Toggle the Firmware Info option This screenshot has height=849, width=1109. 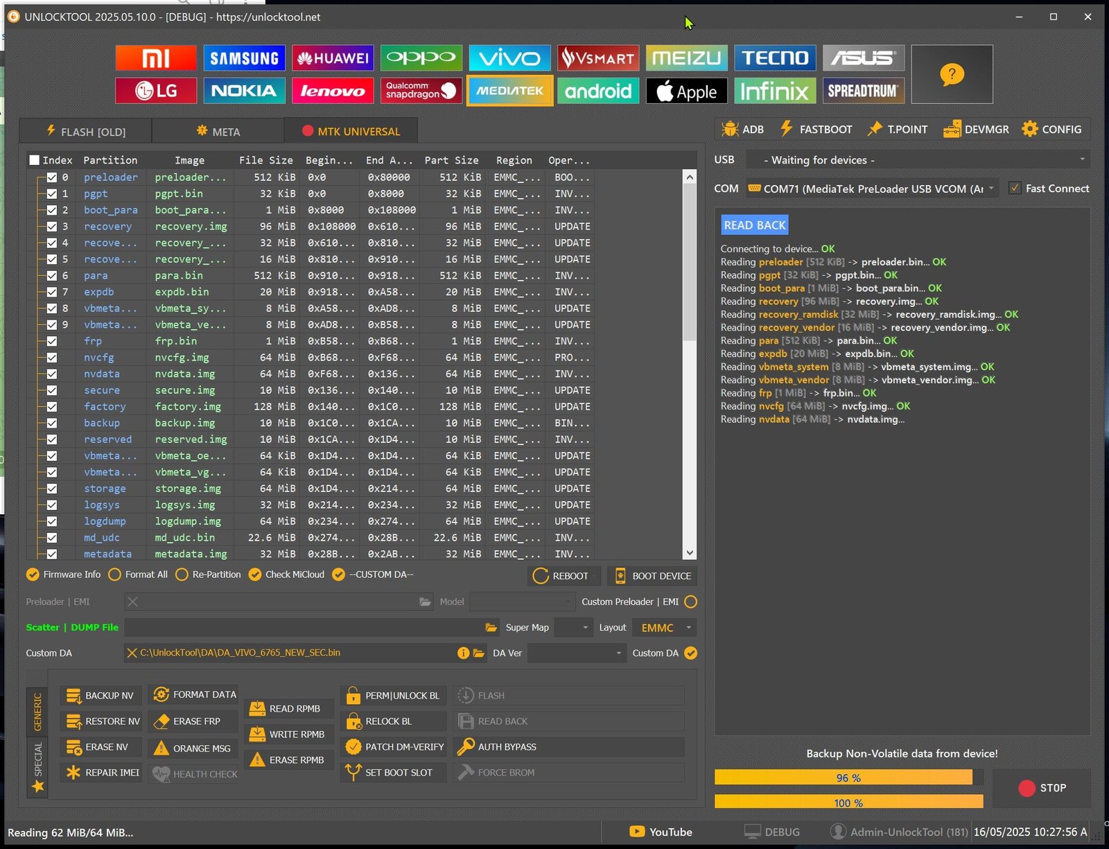click(x=63, y=575)
